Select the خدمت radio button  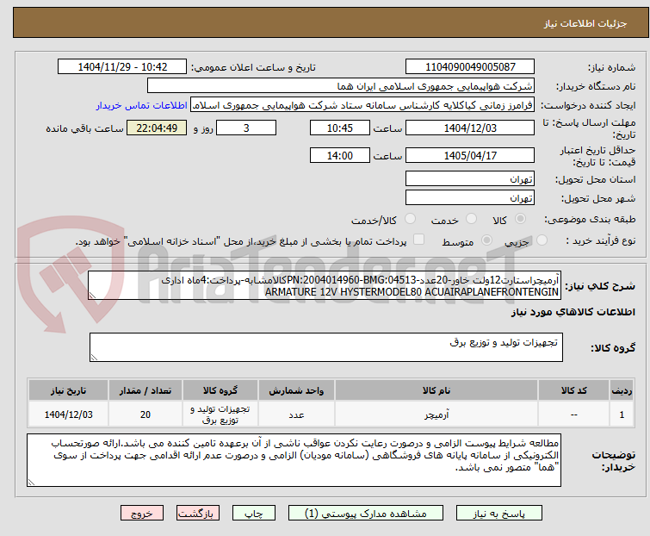(471, 219)
